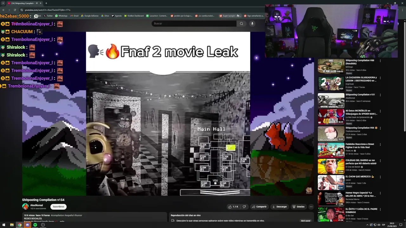The width and height of the screenshot is (406, 228).
Task: Click the taskbar clock showing 20:35
Action: tap(392, 225)
